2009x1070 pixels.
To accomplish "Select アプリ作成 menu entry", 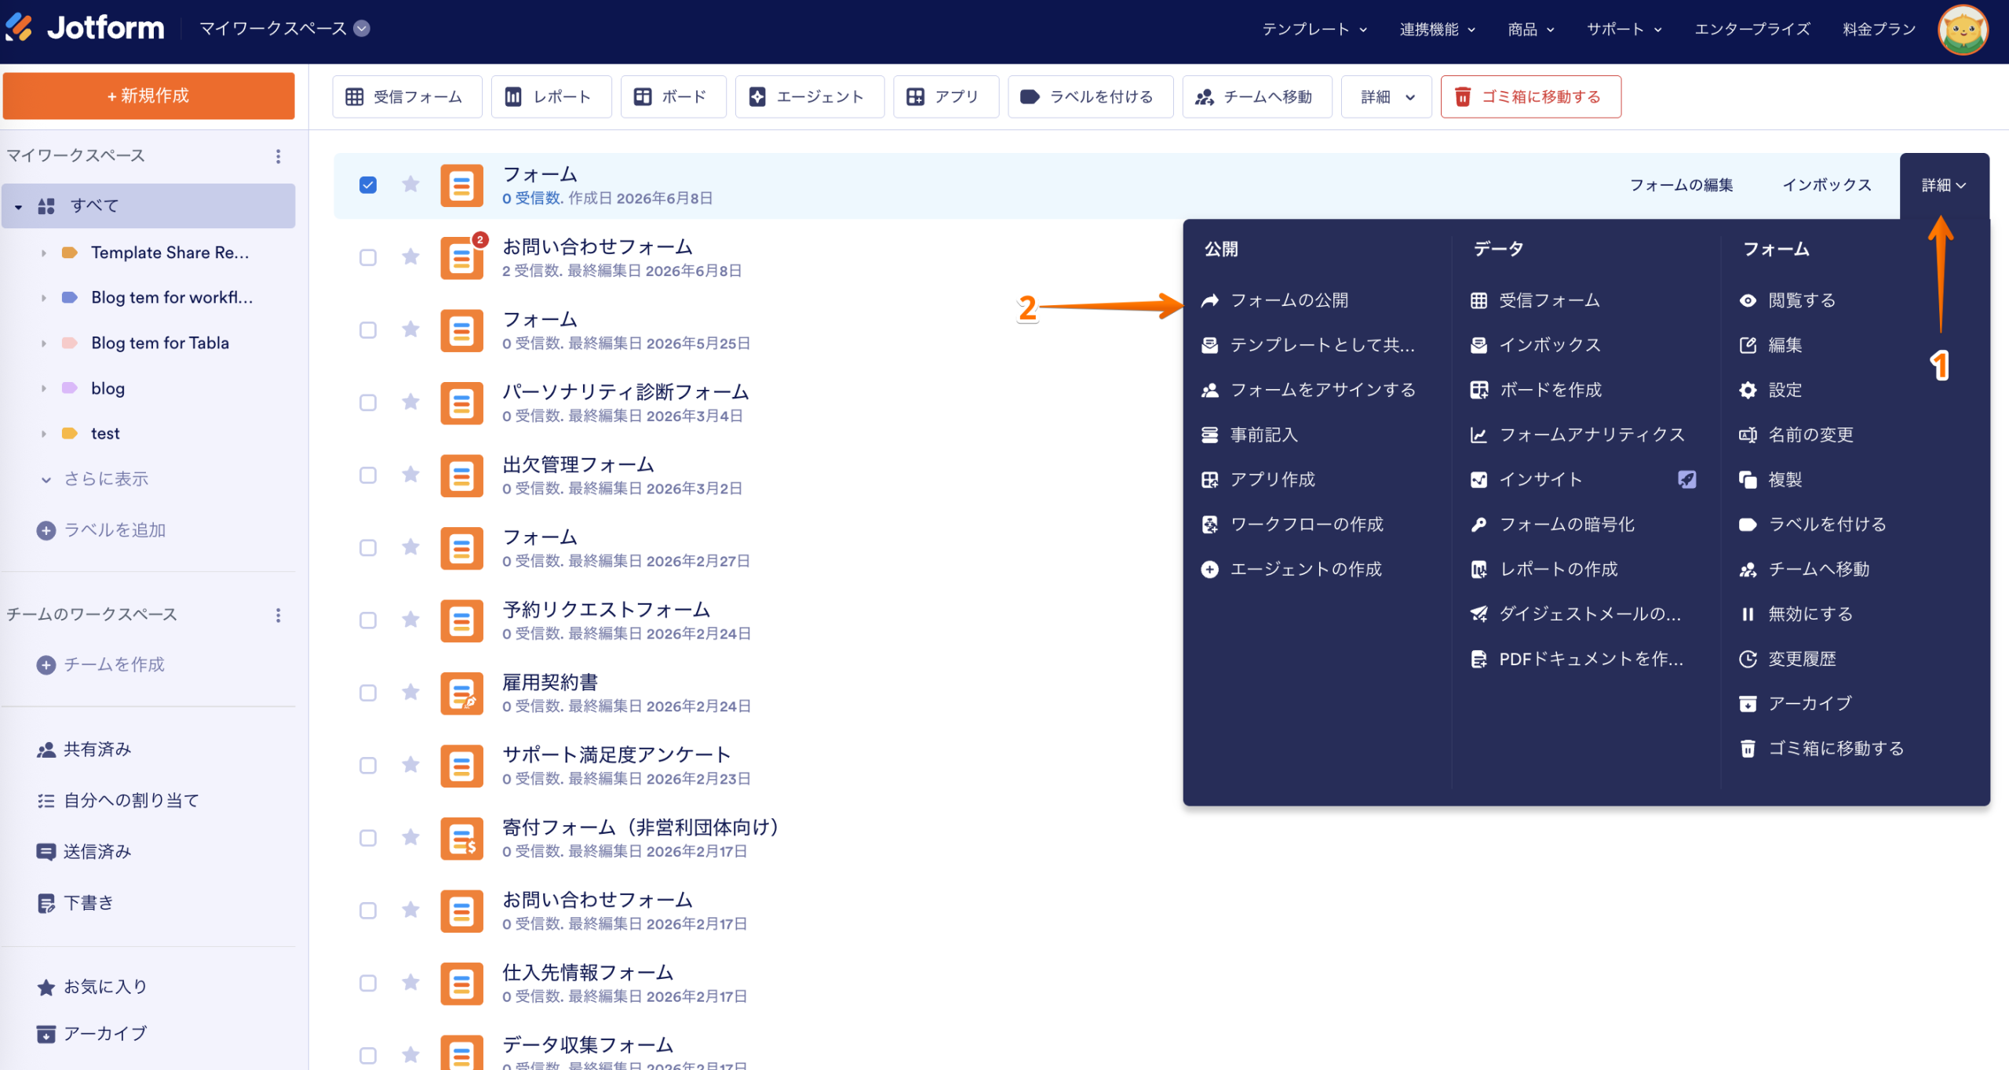I will [1258, 479].
